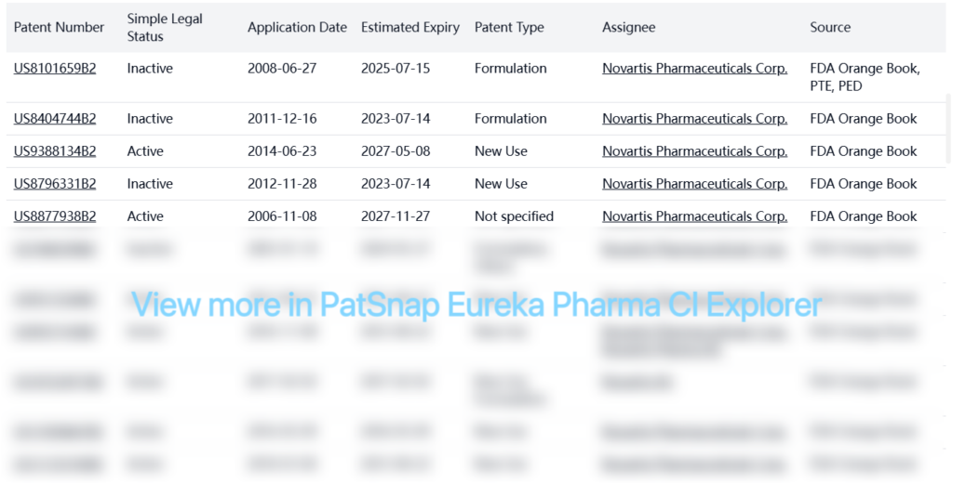Open patent US8101659B2 link
Image resolution: width=953 pixels, height=483 pixels.
tap(55, 68)
